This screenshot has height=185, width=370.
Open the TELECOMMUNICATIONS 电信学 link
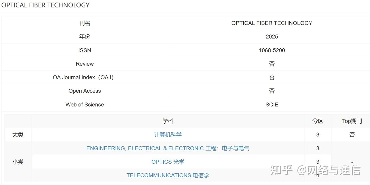[x=168, y=175]
